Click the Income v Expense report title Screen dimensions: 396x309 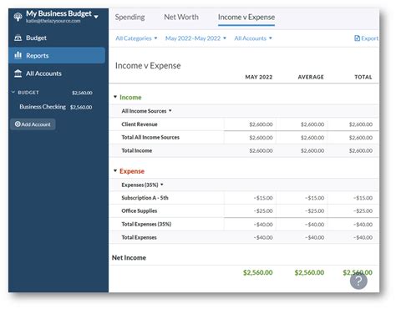click(148, 66)
